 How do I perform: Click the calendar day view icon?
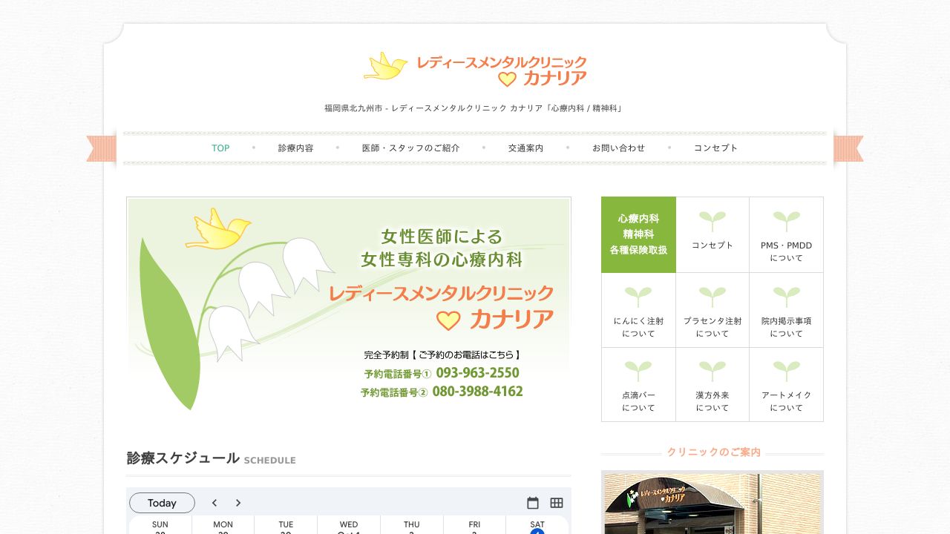(533, 503)
